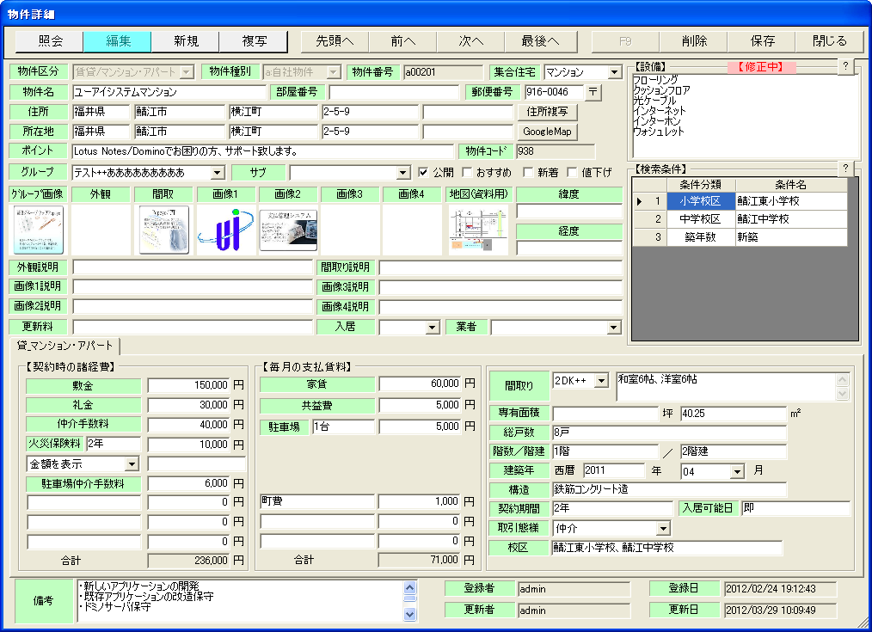872x632 pixels.
Task: Expand the 金額を表示 dropdown
Action: tap(132, 463)
